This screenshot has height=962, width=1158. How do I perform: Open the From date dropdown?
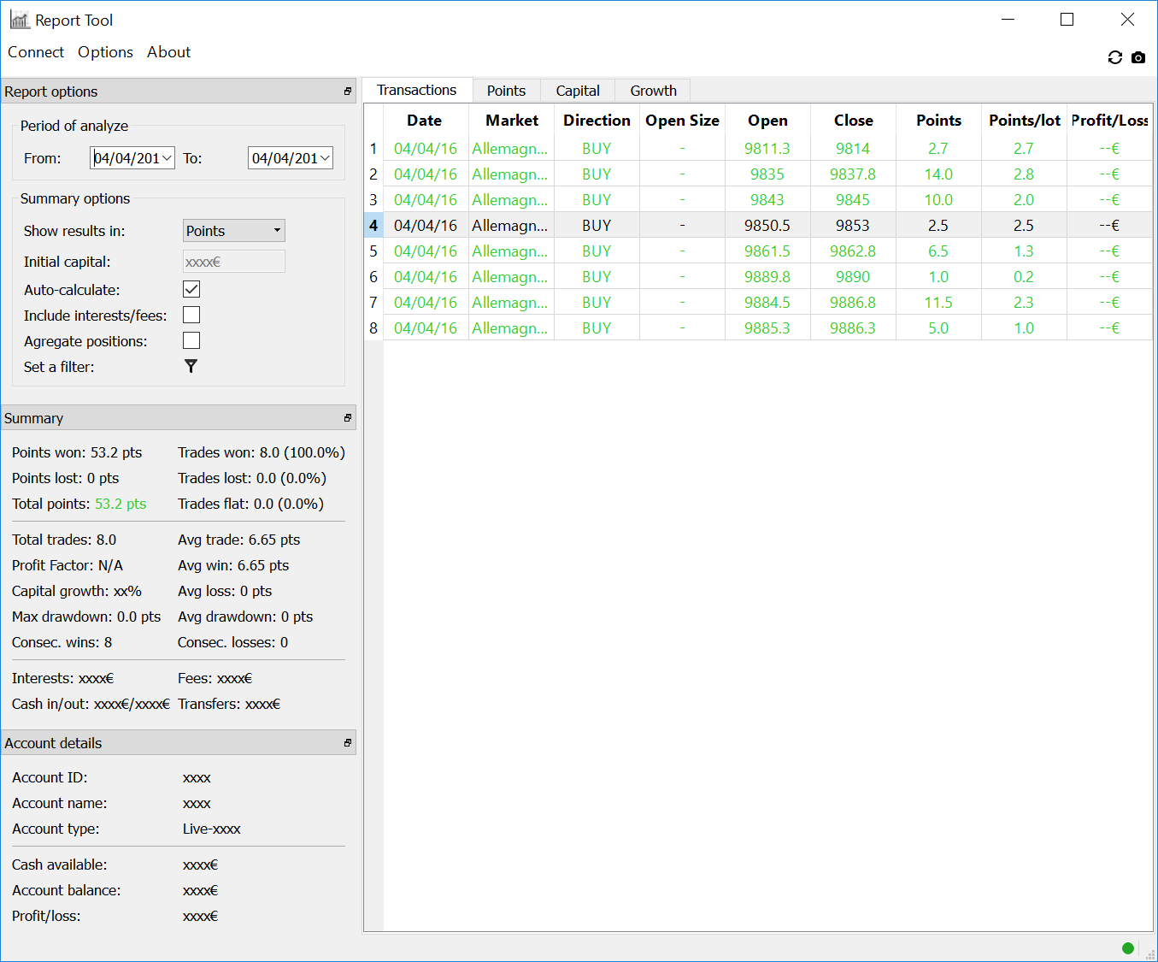167,158
